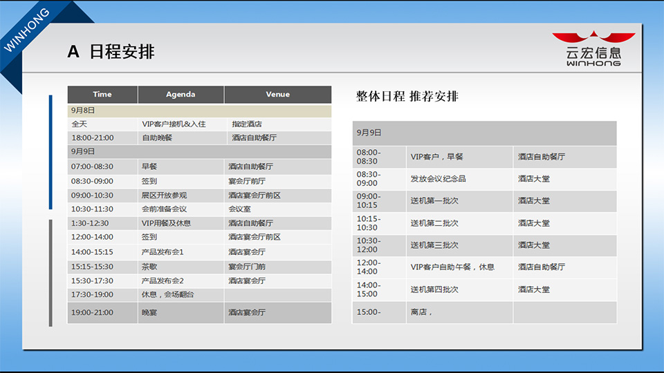Select the Time column header
This screenshot has height=373, width=664.
click(x=102, y=95)
